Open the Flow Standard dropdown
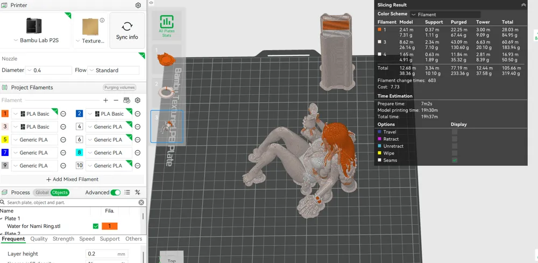This screenshot has width=538, height=263. pyautogui.click(x=114, y=70)
